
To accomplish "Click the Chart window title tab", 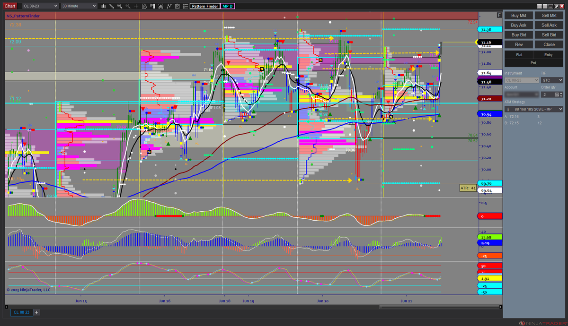I will (x=10, y=6).
